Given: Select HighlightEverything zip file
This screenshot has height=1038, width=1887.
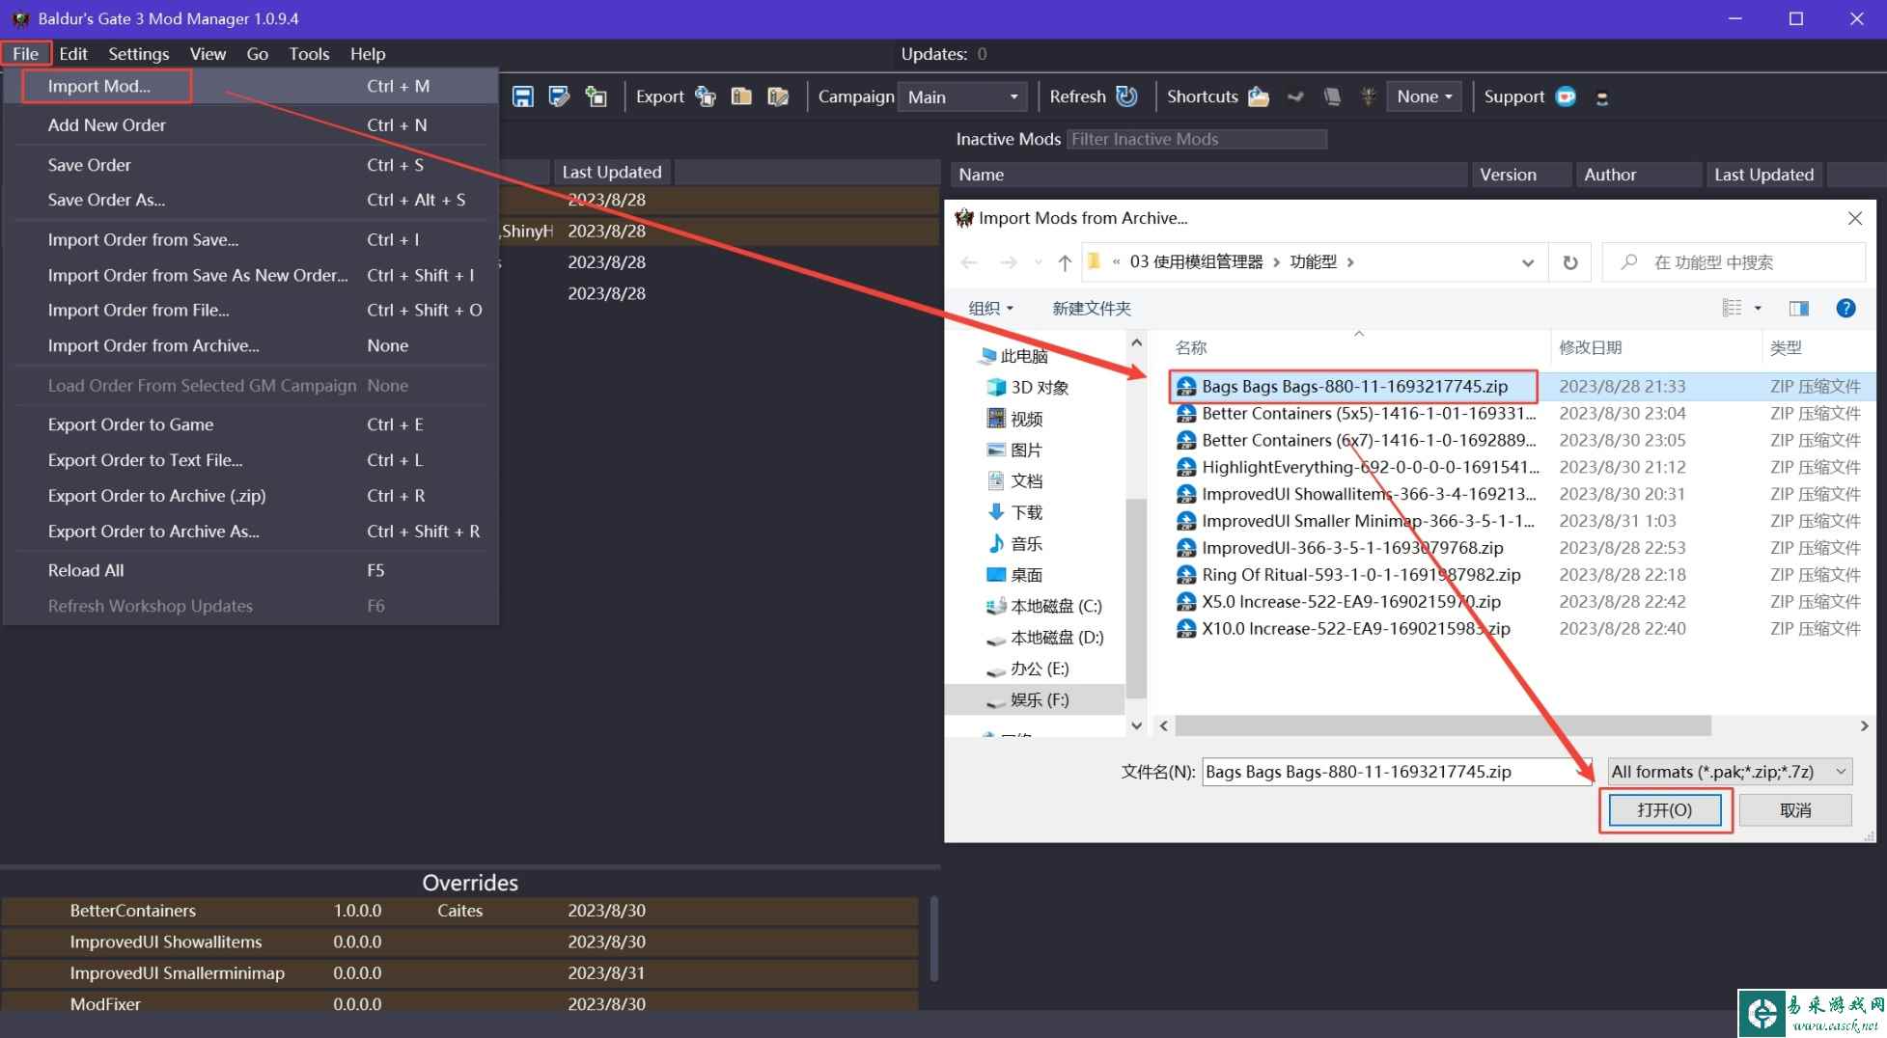Looking at the screenshot, I should (x=1356, y=467).
